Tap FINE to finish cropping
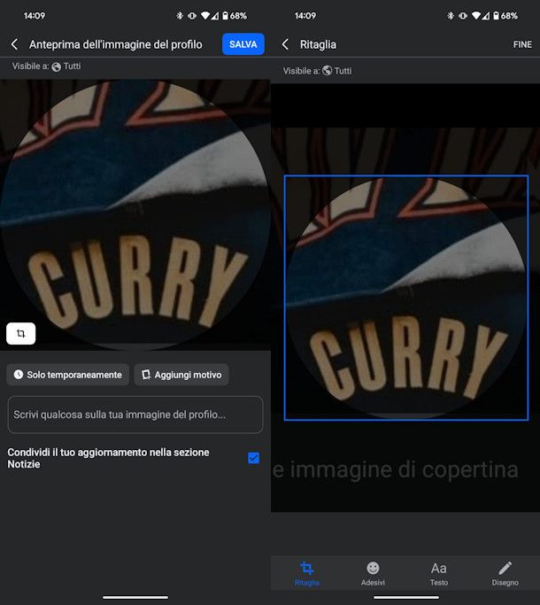Image resolution: width=540 pixels, height=605 pixels. tap(522, 45)
